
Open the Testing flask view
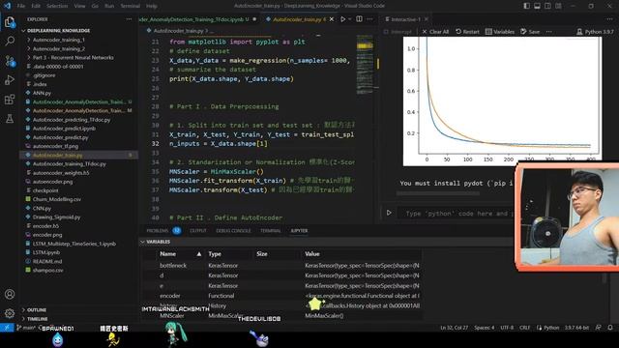click(x=10, y=118)
